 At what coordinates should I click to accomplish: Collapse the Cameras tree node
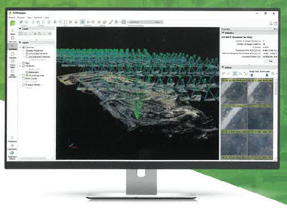tap(20, 48)
